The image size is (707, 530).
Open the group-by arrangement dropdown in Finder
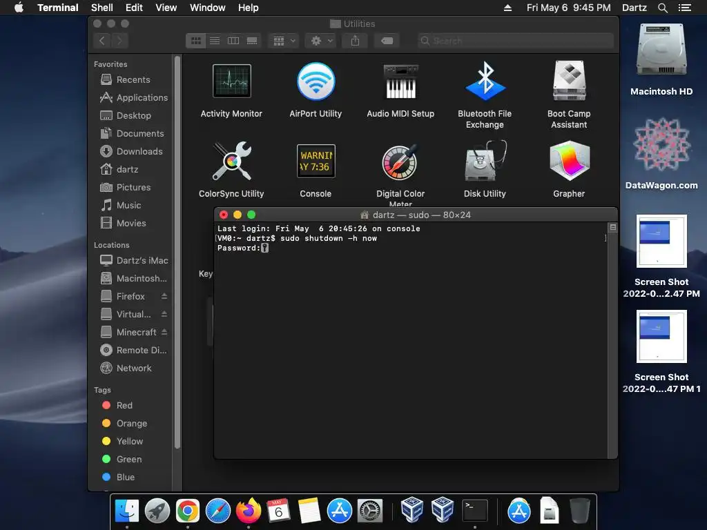(284, 41)
